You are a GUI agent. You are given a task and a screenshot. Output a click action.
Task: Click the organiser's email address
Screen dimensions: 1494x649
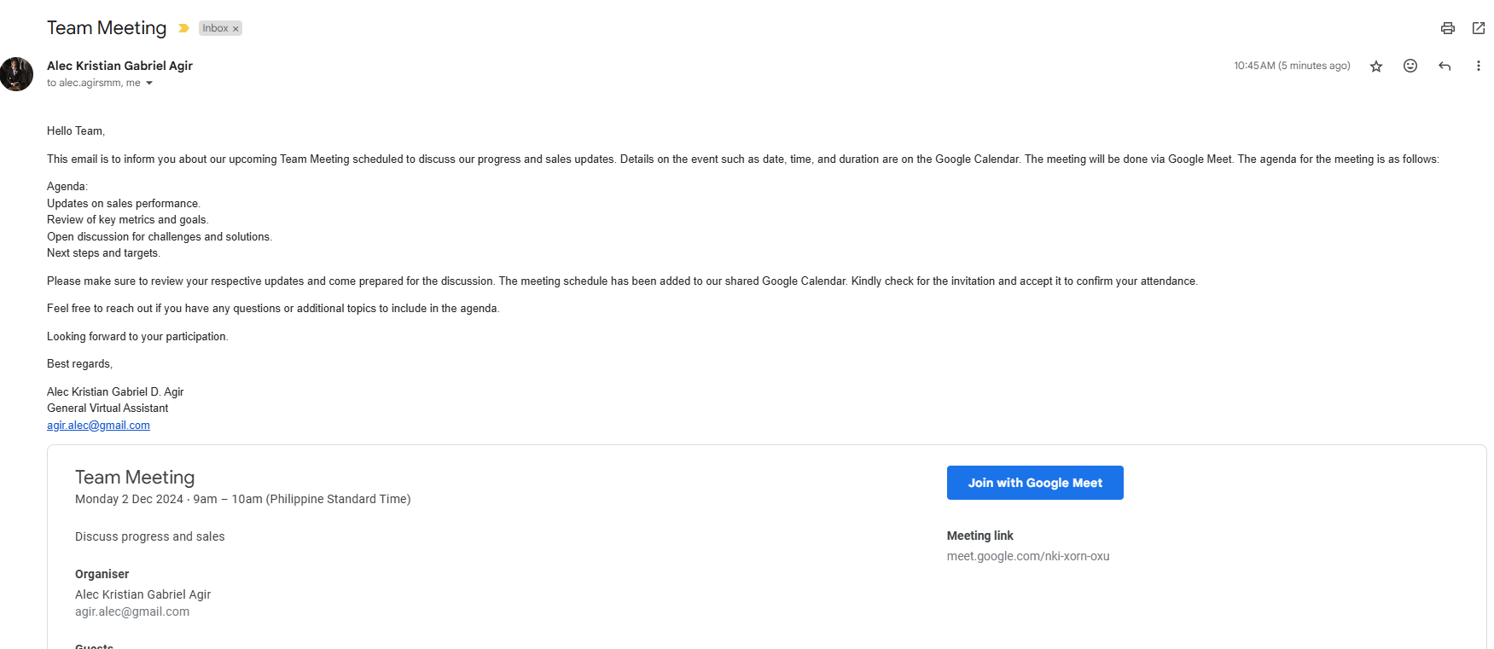132,611
